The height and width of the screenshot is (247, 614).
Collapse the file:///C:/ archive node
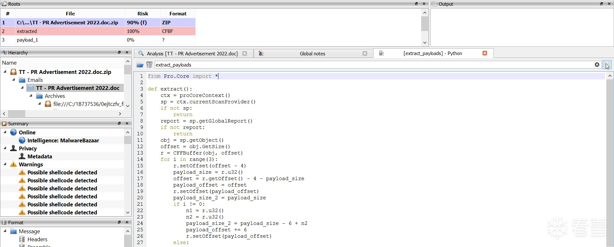40,104
